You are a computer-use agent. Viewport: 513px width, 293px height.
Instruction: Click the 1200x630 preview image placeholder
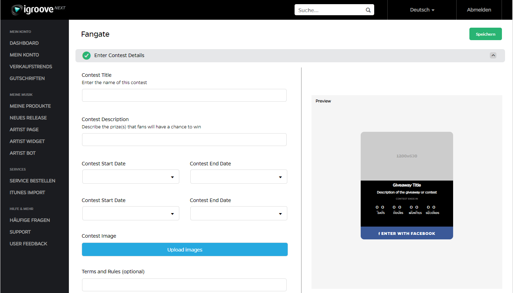coord(407,156)
